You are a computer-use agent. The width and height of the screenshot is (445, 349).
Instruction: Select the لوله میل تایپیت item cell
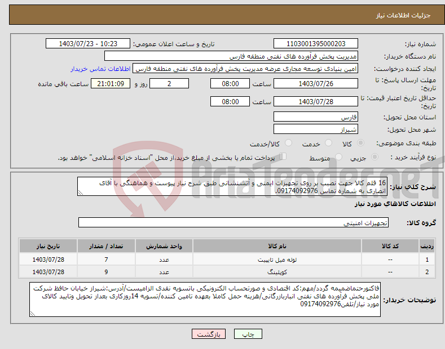click(x=277, y=259)
